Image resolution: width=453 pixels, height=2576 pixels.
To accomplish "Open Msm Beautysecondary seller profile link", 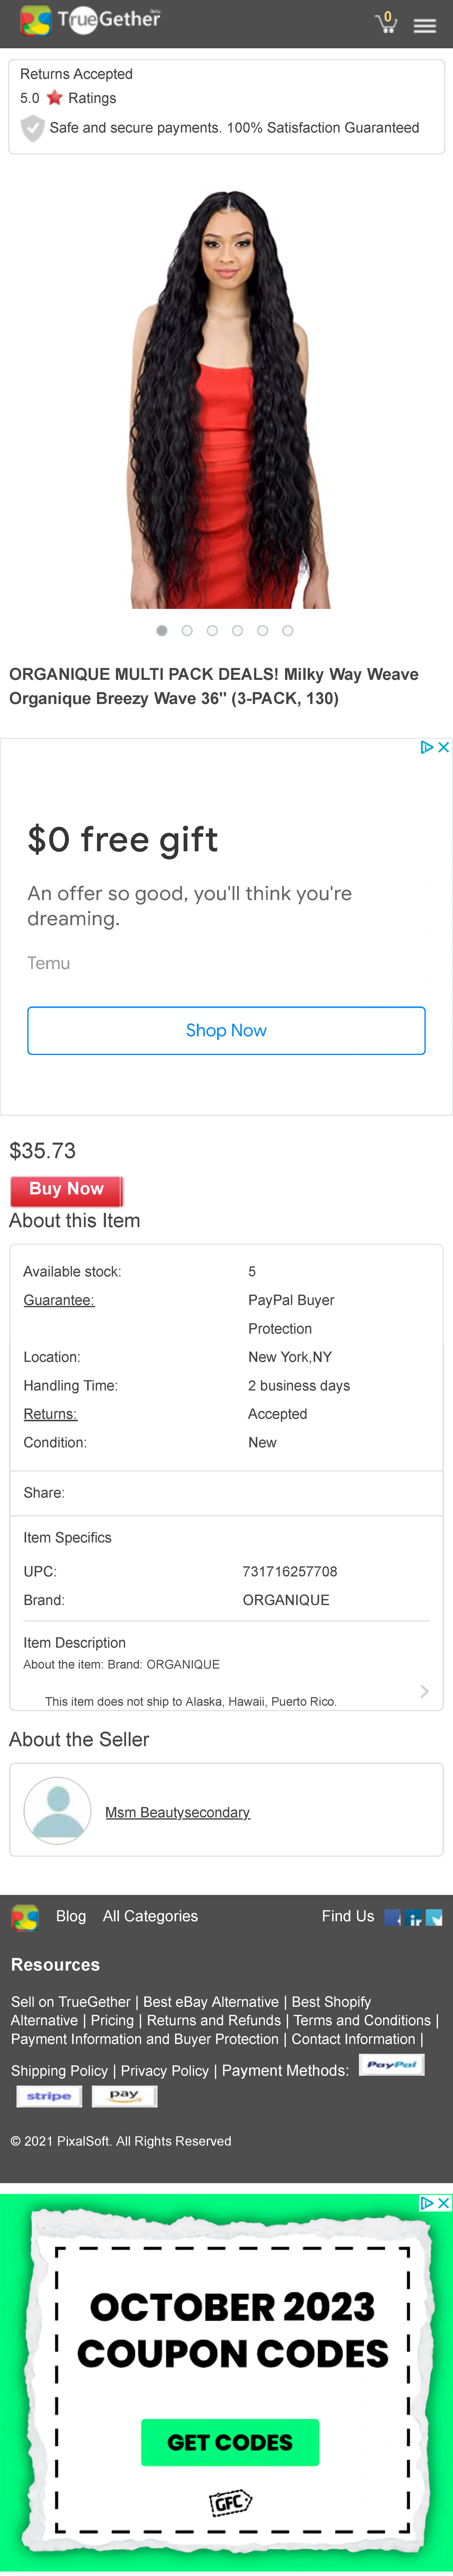I will coord(177,1812).
